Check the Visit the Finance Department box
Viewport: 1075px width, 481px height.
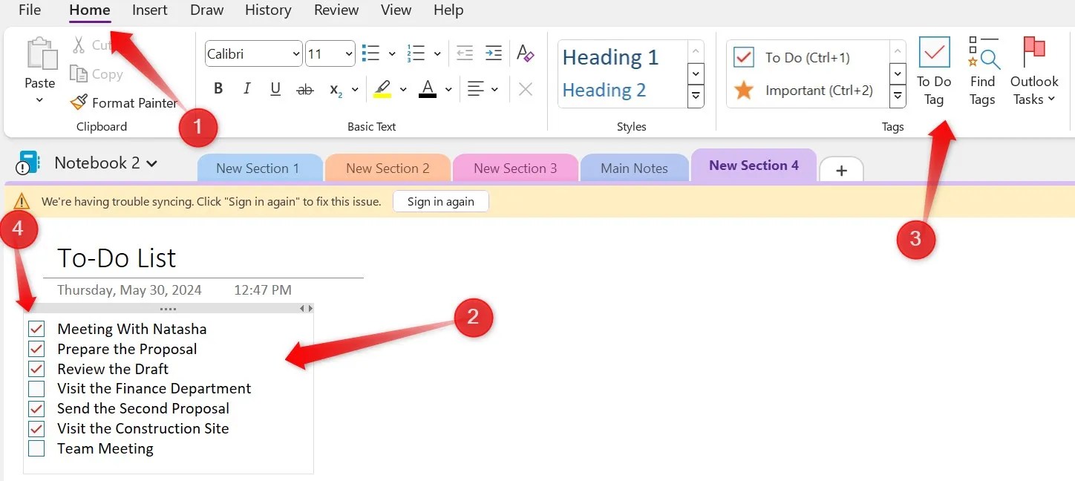pyautogui.click(x=36, y=388)
